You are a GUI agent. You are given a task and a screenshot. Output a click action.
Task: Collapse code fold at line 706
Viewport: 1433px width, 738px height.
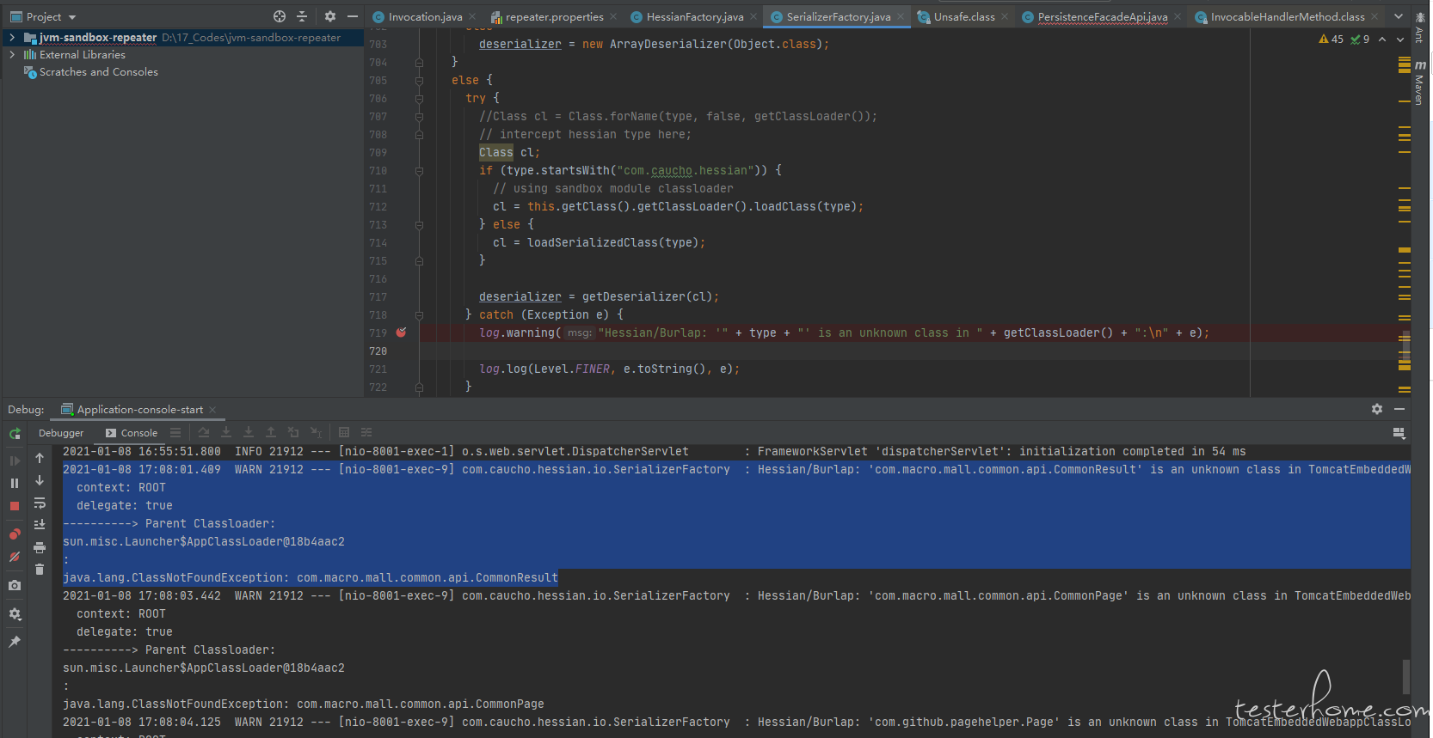coord(419,98)
